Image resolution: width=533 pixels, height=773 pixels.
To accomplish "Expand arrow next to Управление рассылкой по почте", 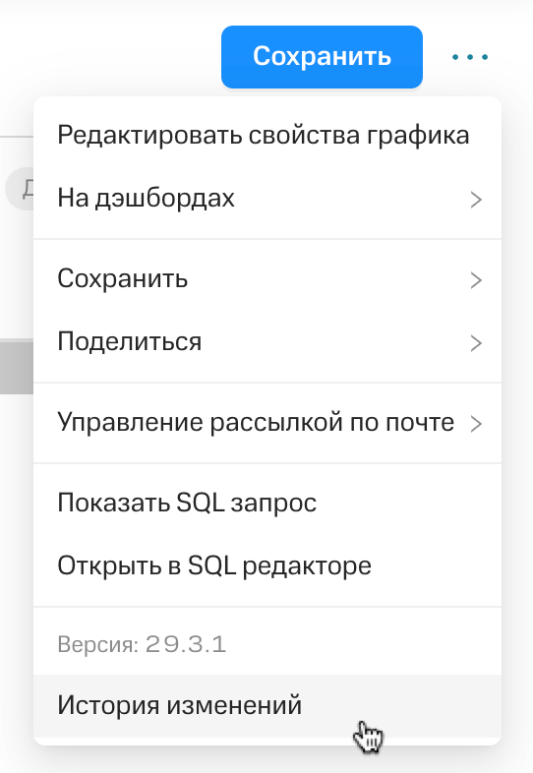I will 476,424.
